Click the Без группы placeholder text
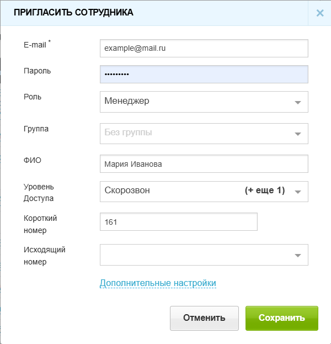The height and width of the screenshot is (344, 331). [x=128, y=133]
